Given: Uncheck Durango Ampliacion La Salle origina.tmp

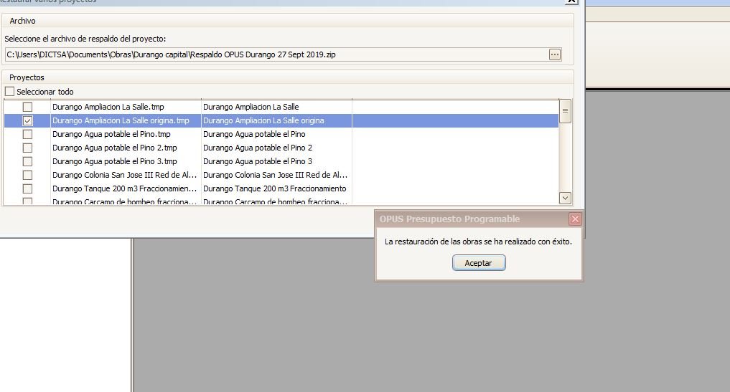Looking at the screenshot, I should pyautogui.click(x=27, y=121).
